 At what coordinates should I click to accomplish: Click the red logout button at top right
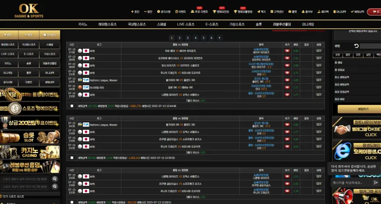[374, 12]
